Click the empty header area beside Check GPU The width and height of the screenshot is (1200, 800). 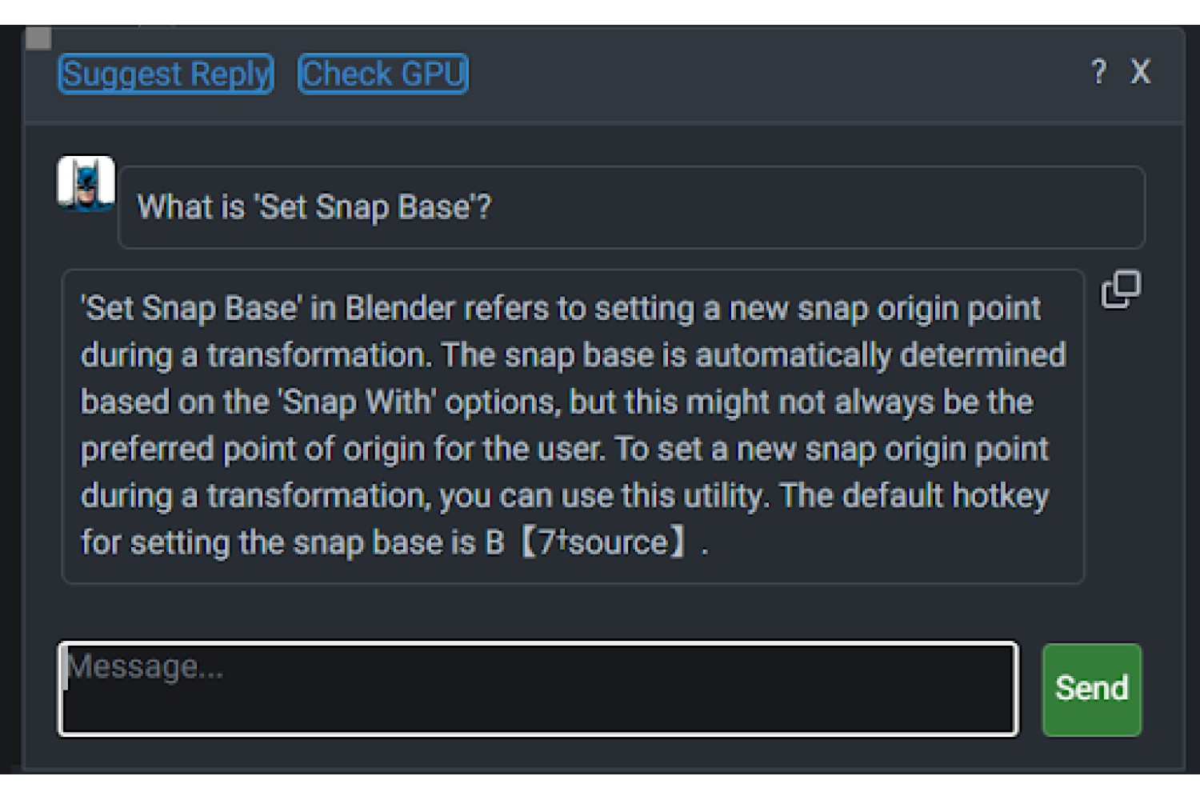(776, 74)
